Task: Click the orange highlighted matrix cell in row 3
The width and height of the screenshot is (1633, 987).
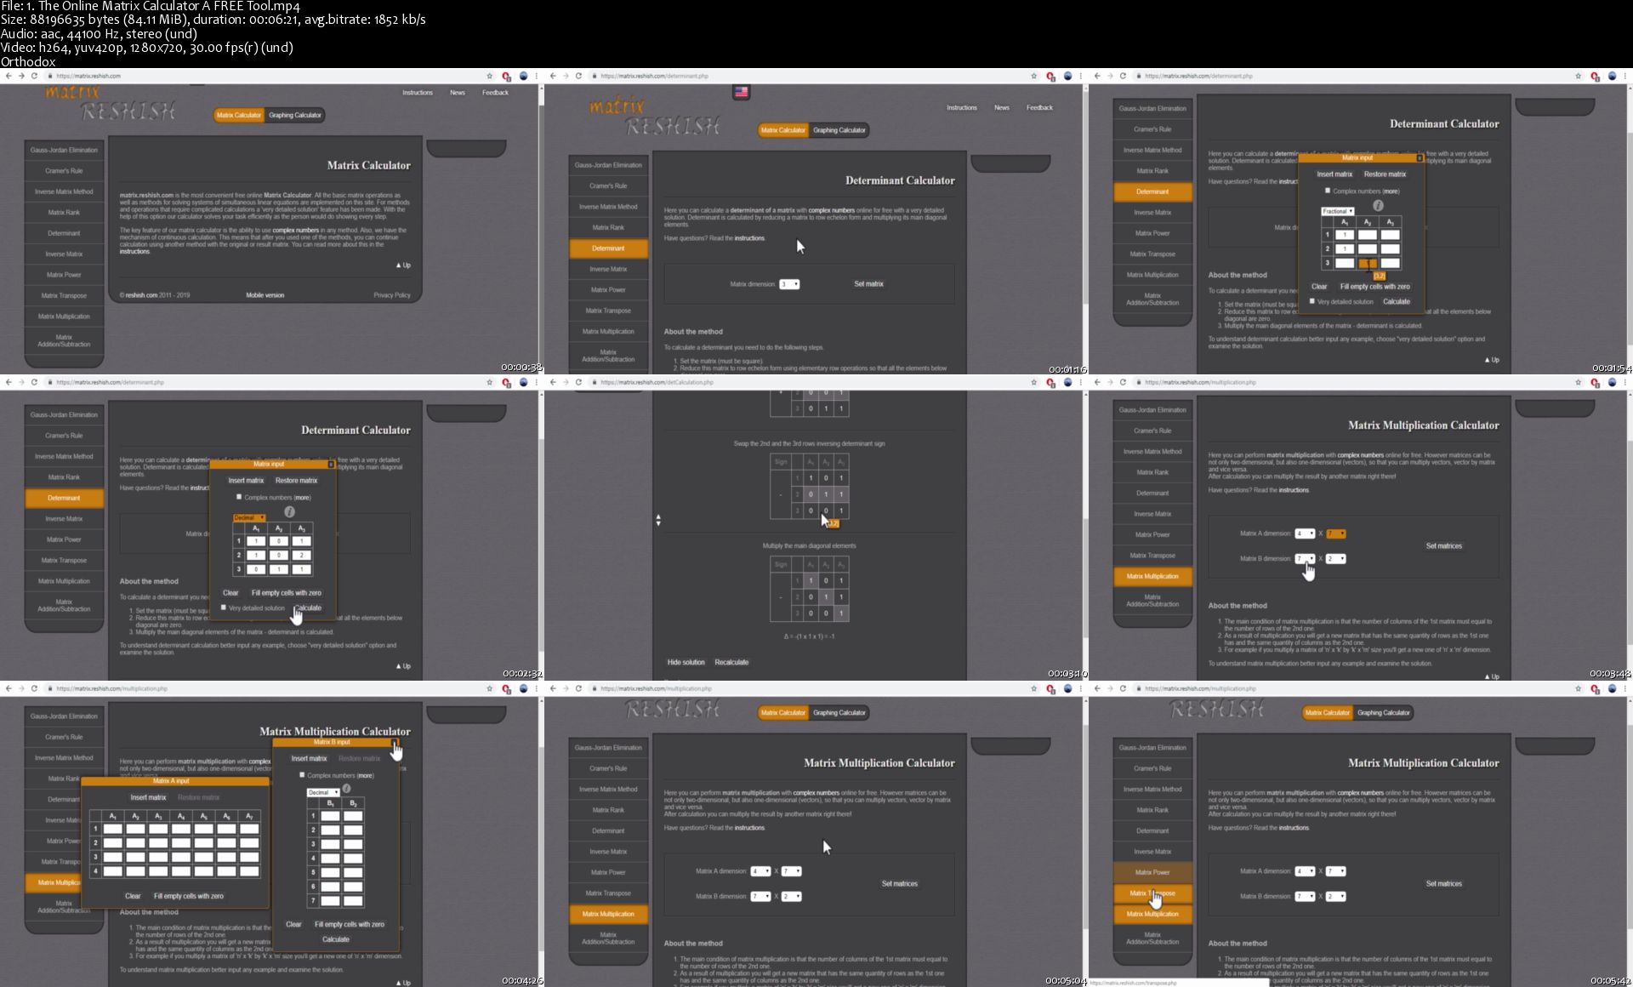Action: [x=1367, y=264]
